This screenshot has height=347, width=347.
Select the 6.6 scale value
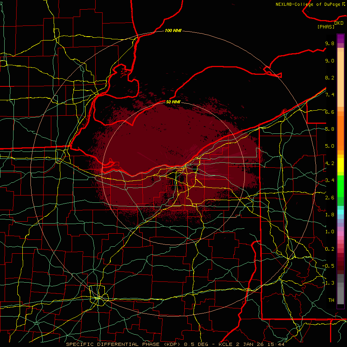[330, 112]
